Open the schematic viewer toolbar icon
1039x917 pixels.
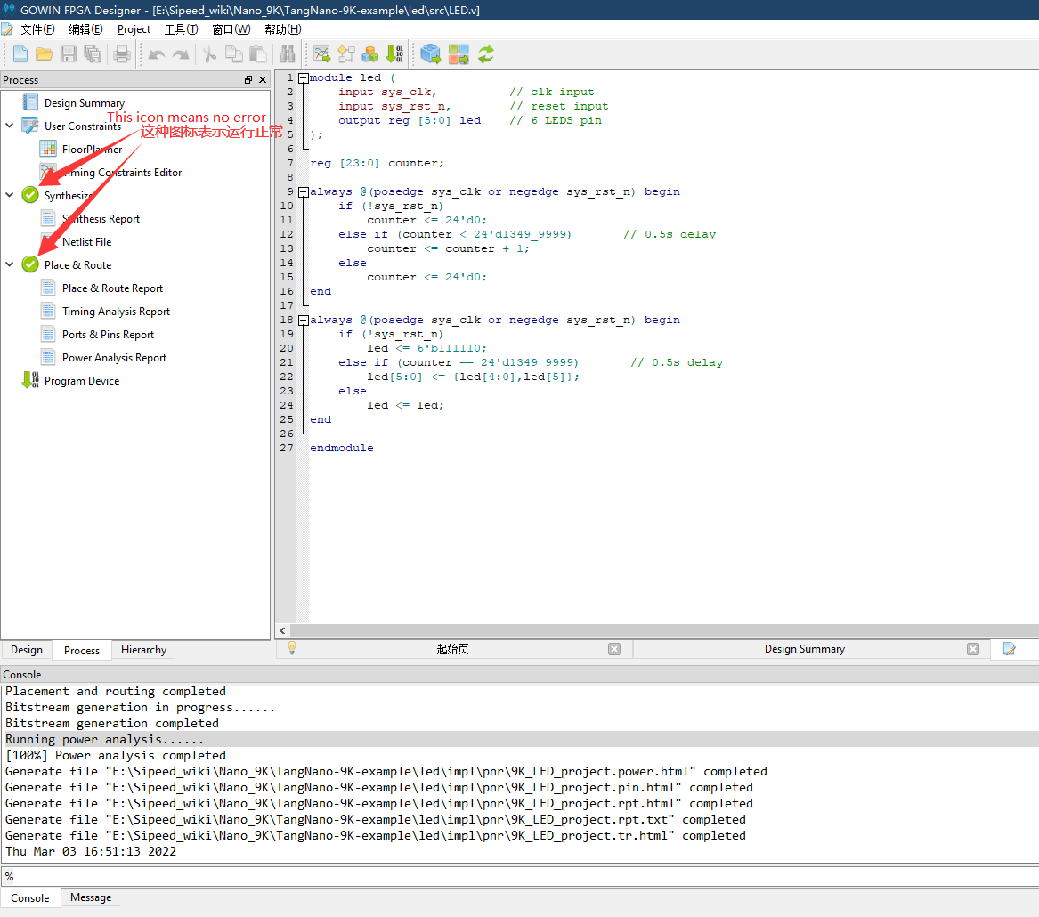point(346,54)
